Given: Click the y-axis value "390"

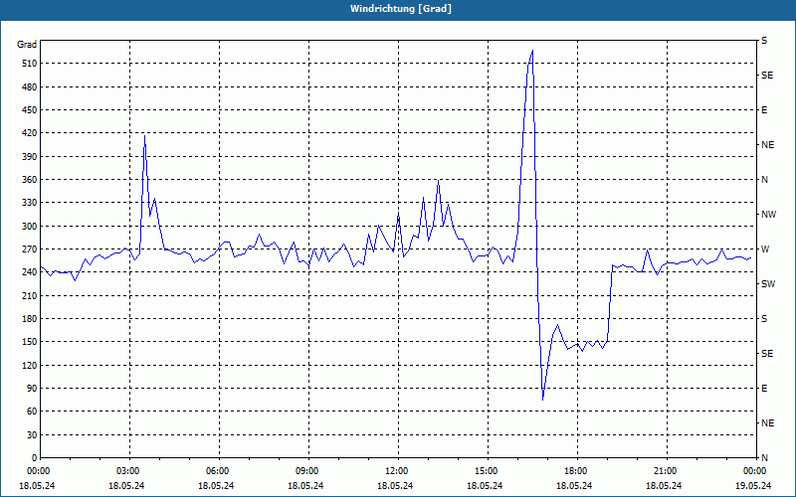Looking at the screenshot, I should [29, 156].
